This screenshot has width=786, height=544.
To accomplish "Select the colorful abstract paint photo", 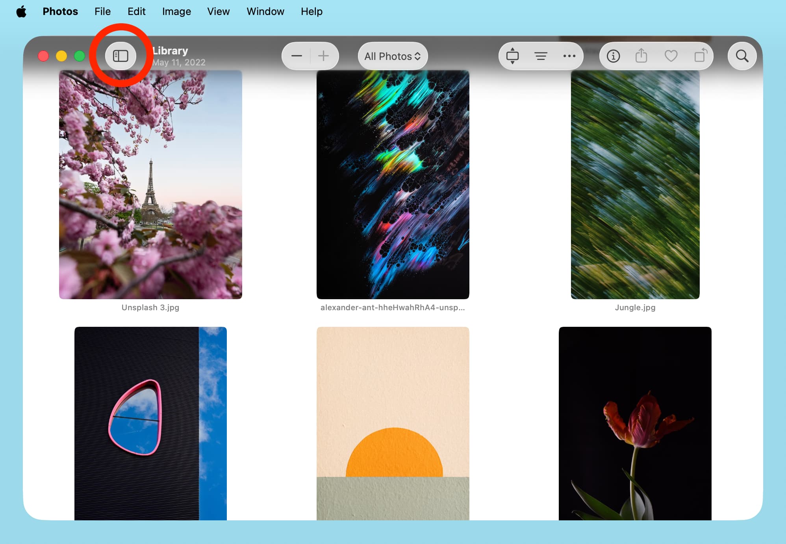I will tap(393, 184).
